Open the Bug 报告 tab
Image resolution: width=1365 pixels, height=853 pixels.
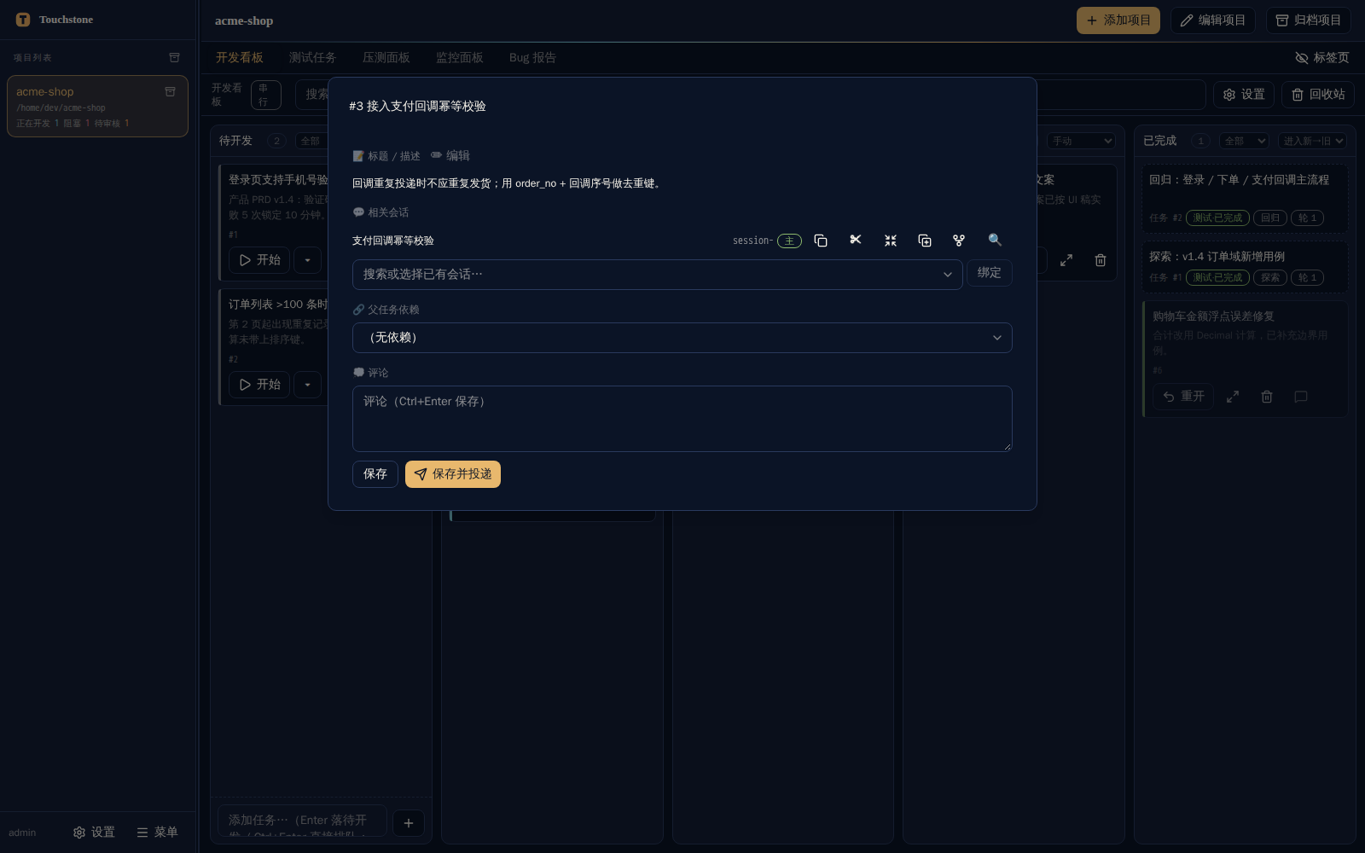tap(532, 57)
